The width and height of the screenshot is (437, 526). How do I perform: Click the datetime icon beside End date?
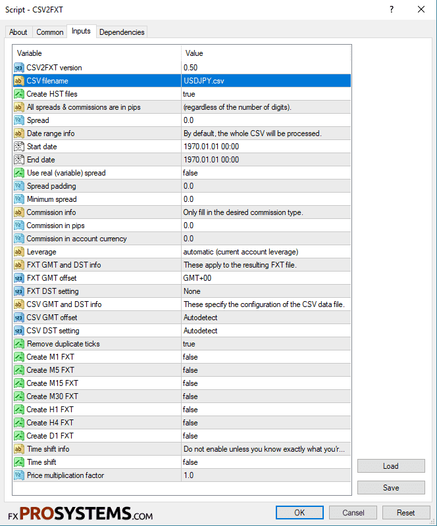pos(19,160)
